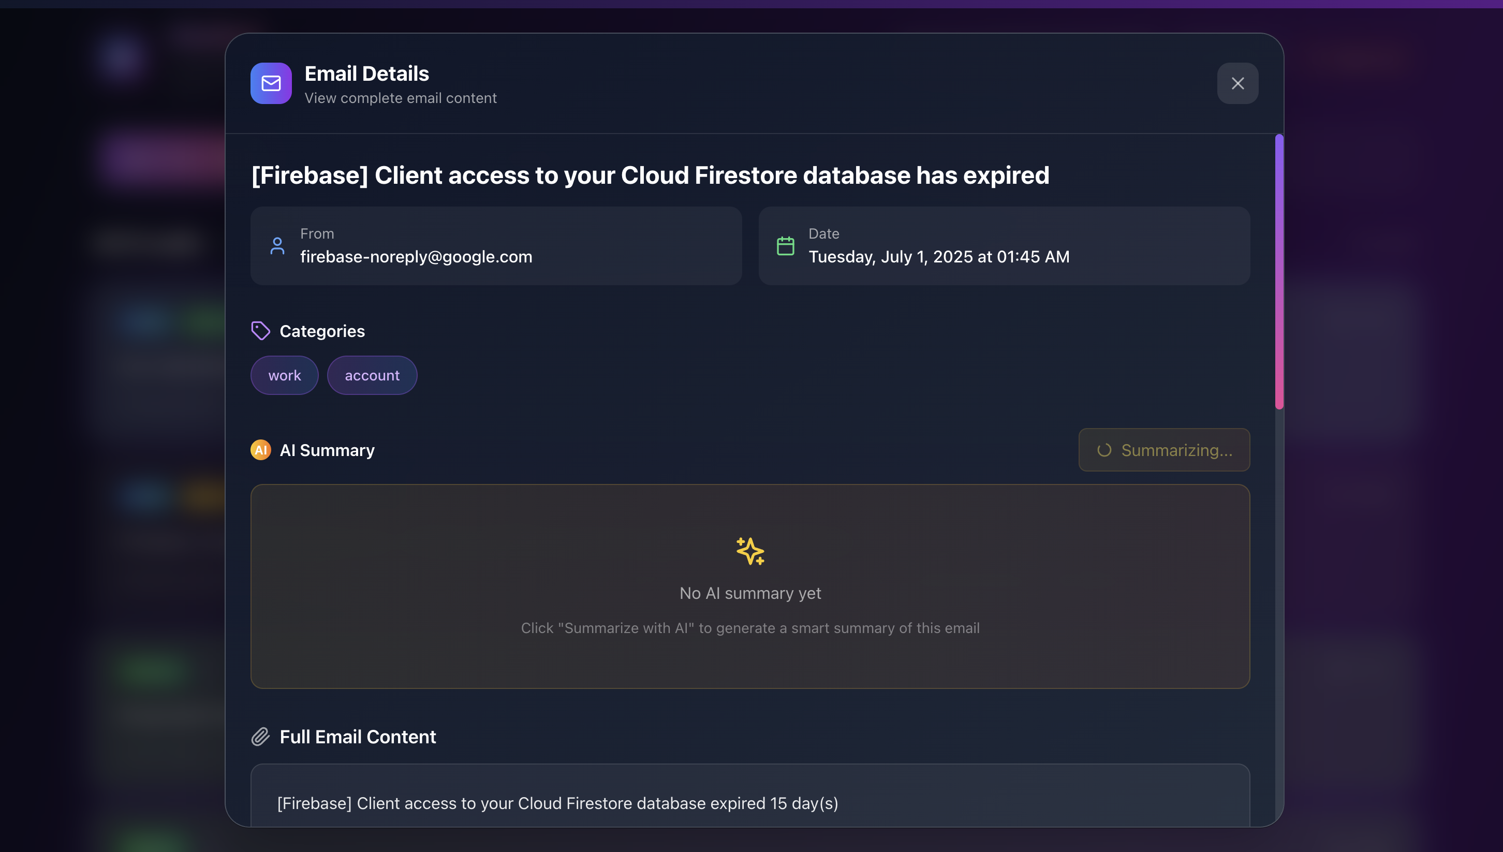The height and width of the screenshot is (852, 1503).
Task: Click the orange AI badge icon
Action: click(x=260, y=450)
